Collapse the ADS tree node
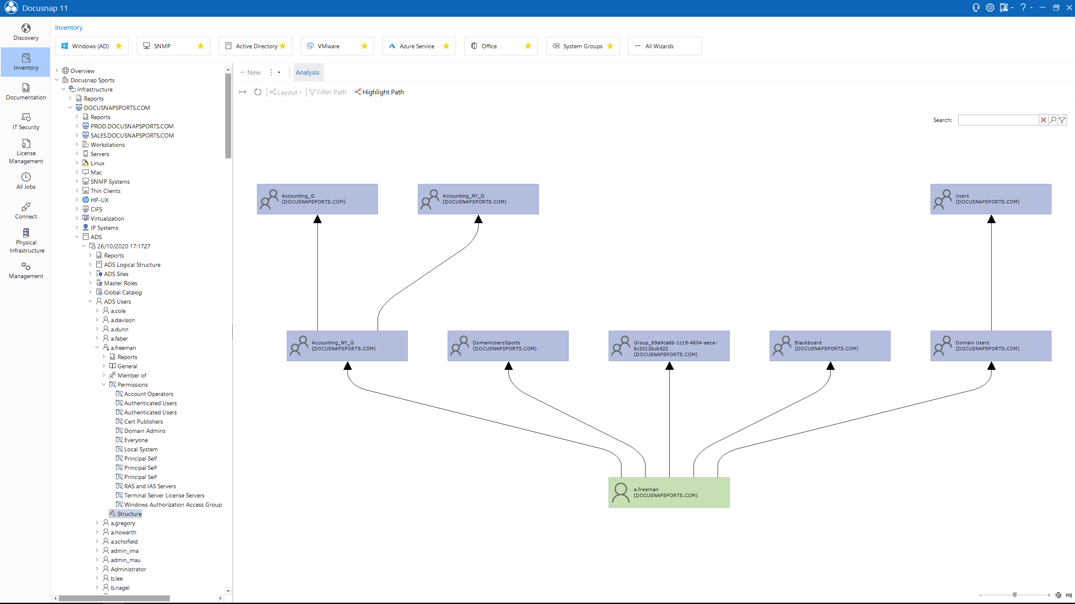 [x=77, y=237]
